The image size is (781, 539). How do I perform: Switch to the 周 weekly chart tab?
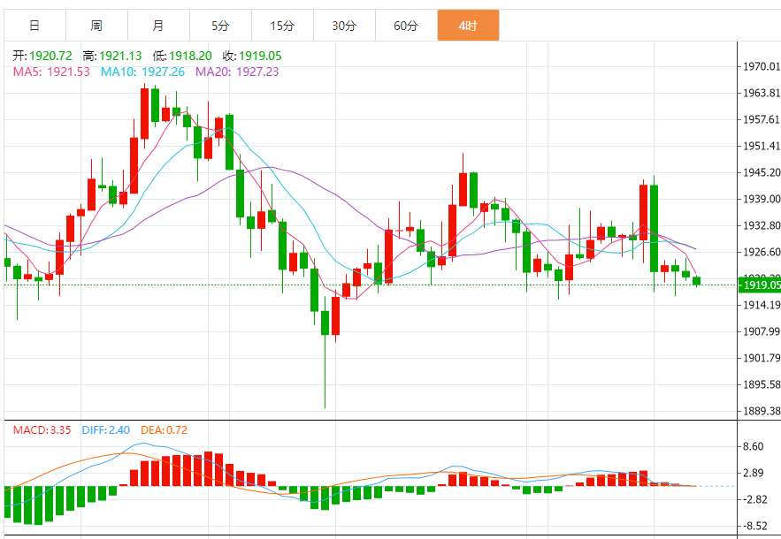pos(96,26)
